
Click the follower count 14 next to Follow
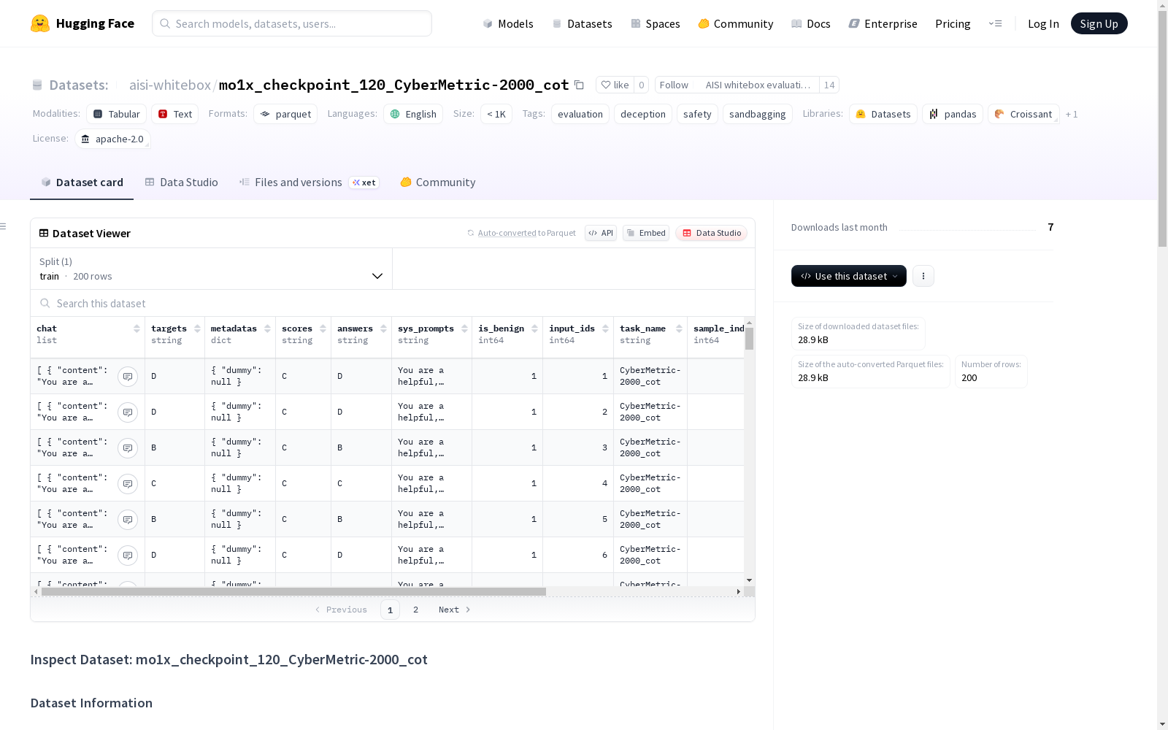point(829,85)
